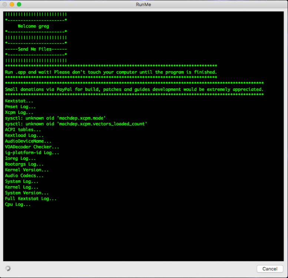The width and height of the screenshot is (288, 278).
Task: Select the 'Bootargs Log...' line
Action: (x=24, y=164)
